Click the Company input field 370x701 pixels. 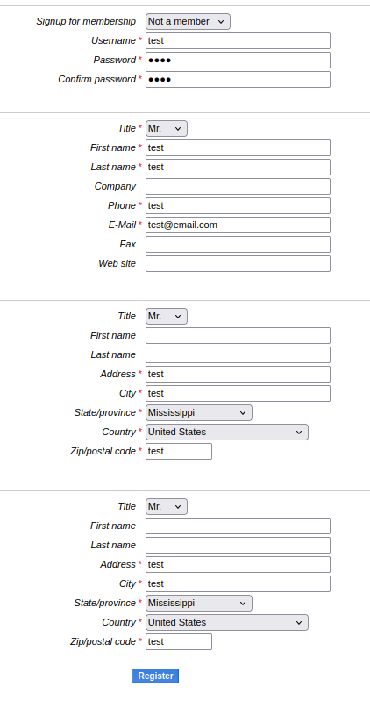tap(238, 186)
